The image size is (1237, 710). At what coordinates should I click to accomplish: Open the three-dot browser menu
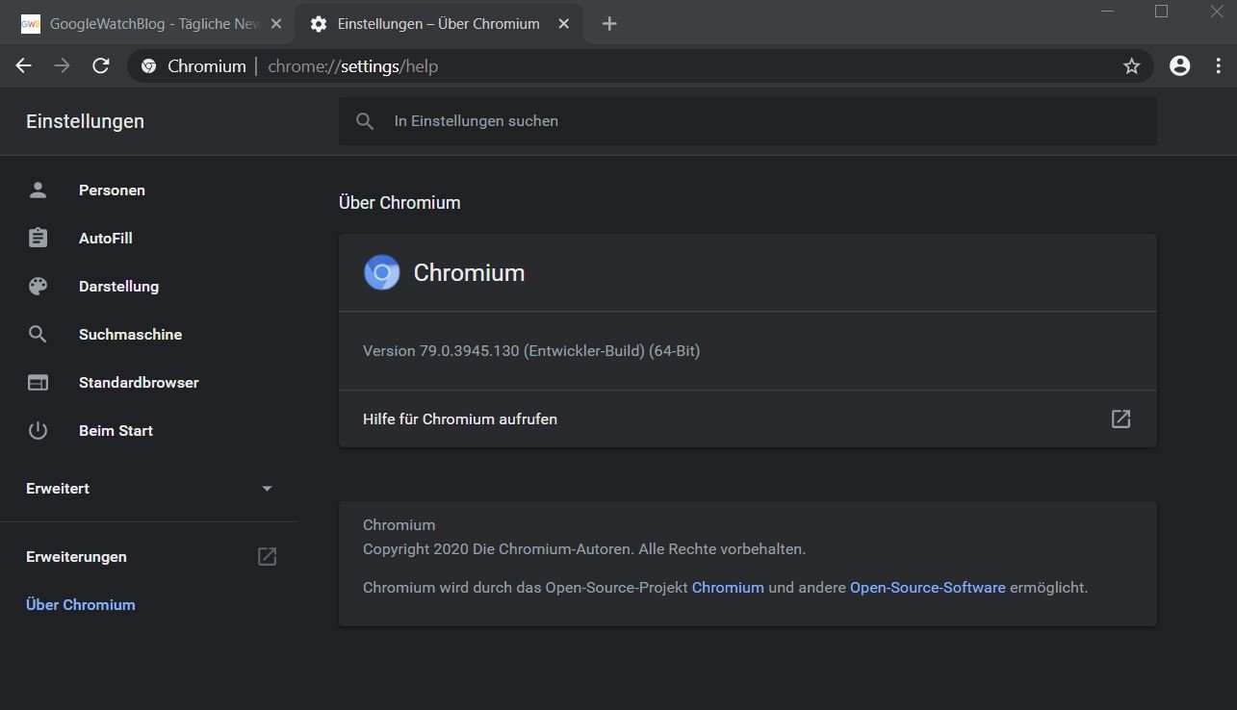[1219, 66]
